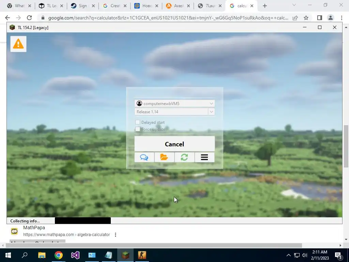Switch to the Steam 'Sign' tab
Screen dimensions: 349x262
[x=83, y=6]
